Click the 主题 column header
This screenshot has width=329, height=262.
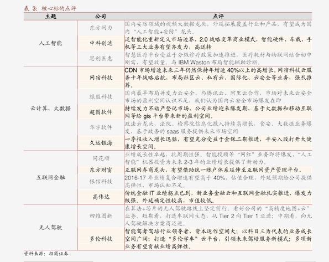(50, 16)
